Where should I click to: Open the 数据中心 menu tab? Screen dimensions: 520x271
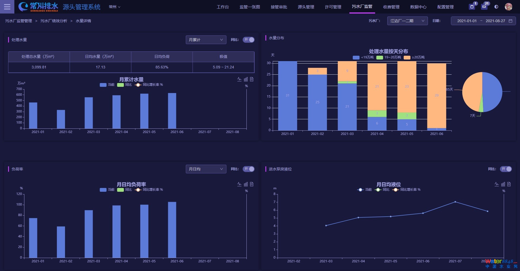(418, 7)
